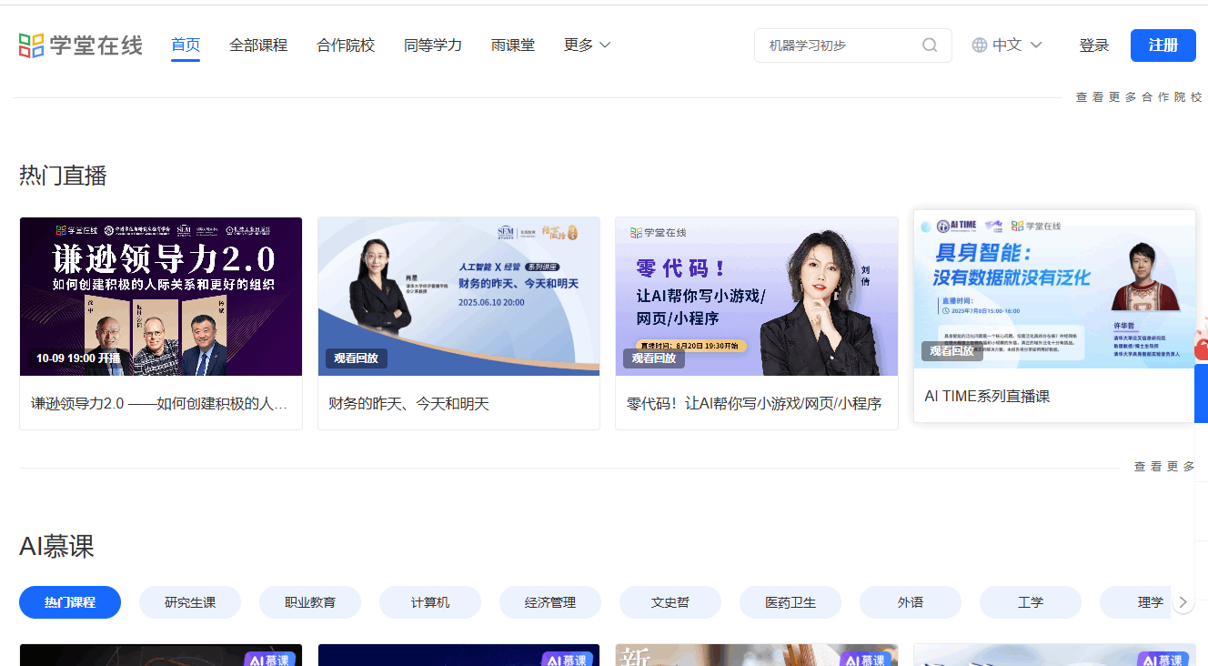Click the 学堂在线 logo icon
Viewport: 1208px width, 666px height.
32,45
